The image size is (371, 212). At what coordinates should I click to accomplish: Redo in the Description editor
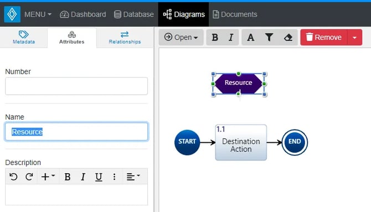tap(29, 177)
